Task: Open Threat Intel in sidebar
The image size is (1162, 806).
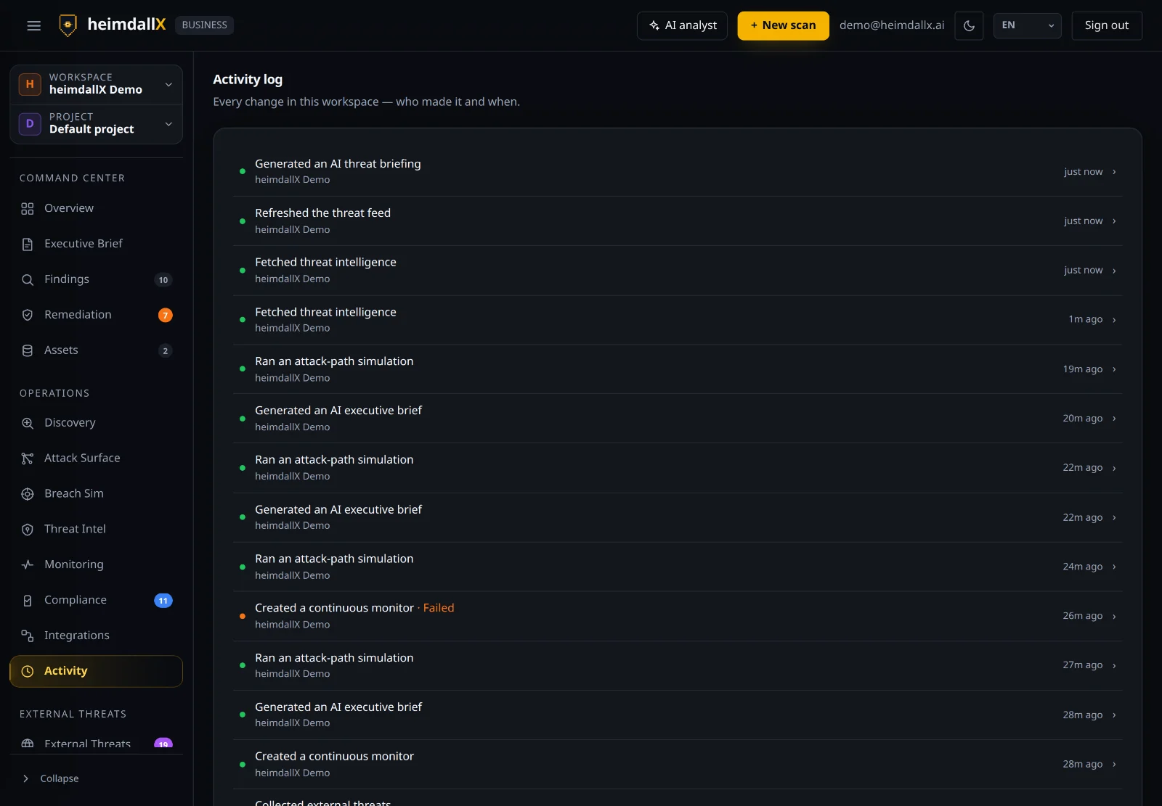Action: pos(96,529)
